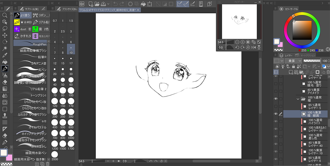Click the Open file folder icon
Image resolution: width=330 pixels, height=166 pixels.
tap(97, 4)
